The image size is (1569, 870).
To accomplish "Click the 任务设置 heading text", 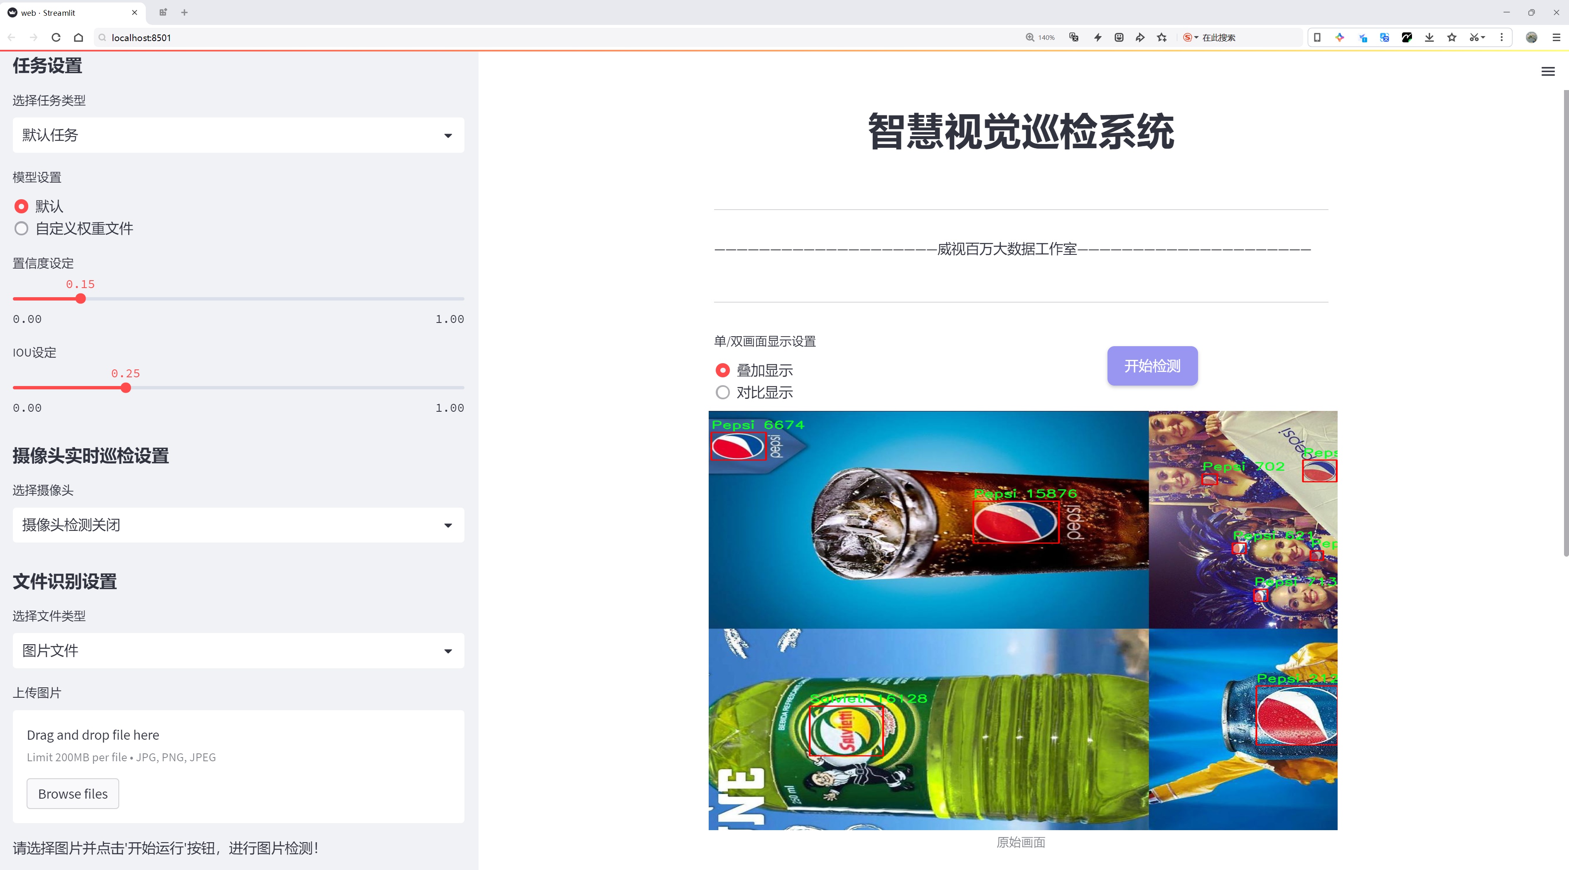I will click(x=47, y=66).
